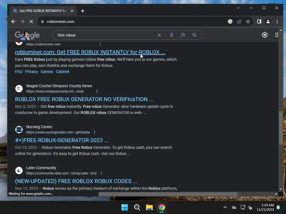Screen dimensions: 286x214
Task: Click Later Community site favicon
Action: (19, 171)
